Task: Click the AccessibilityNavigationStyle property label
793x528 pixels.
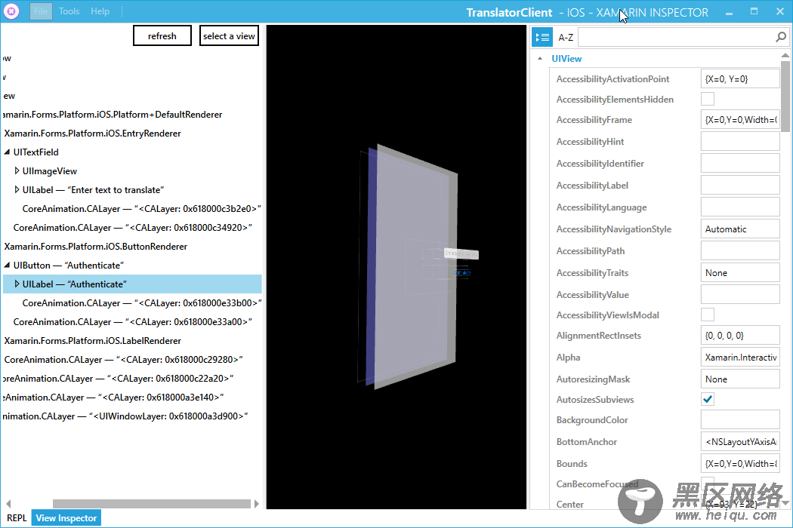Action: pos(614,229)
